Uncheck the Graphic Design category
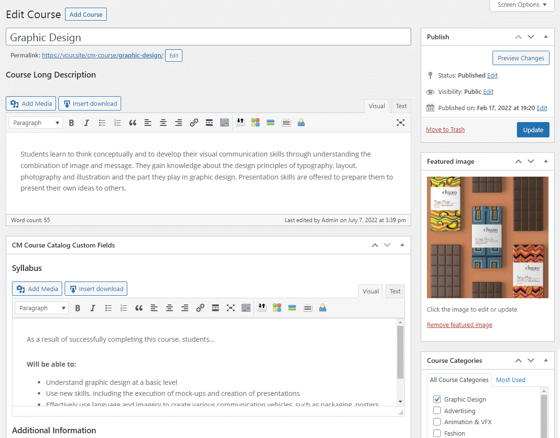The width and height of the screenshot is (560, 438). (437, 399)
